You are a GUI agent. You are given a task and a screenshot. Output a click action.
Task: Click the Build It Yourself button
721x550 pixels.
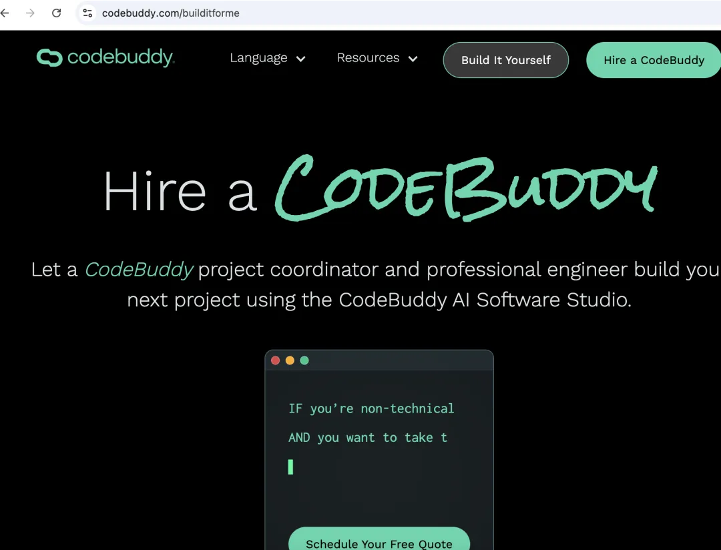(x=506, y=60)
